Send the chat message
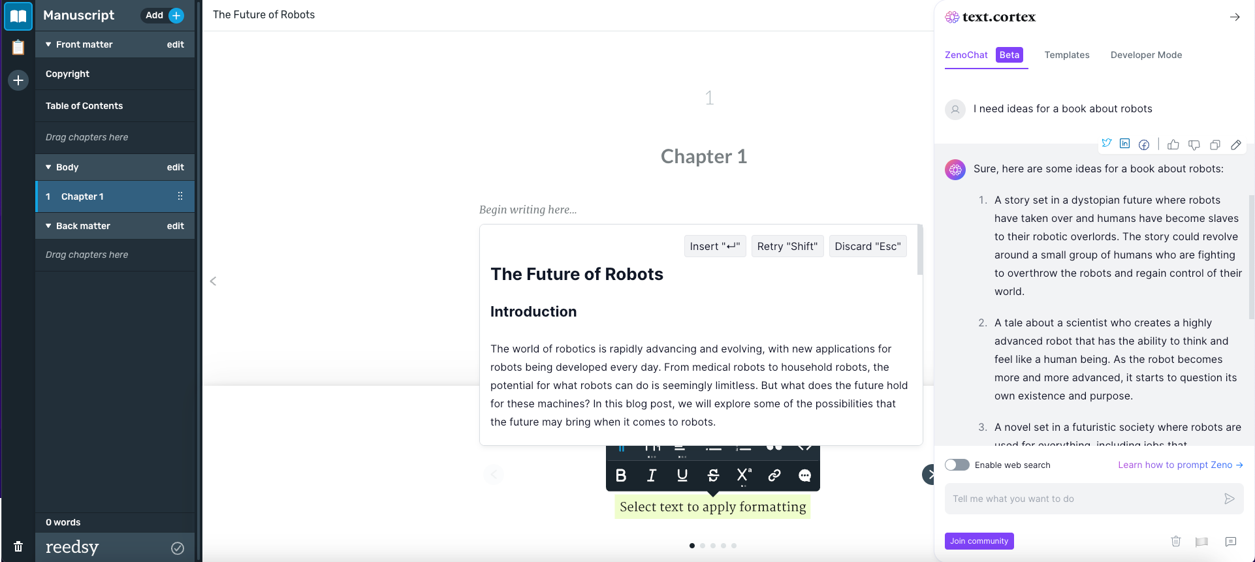The width and height of the screenshot is (1255, 562). tap(1230, 499)
